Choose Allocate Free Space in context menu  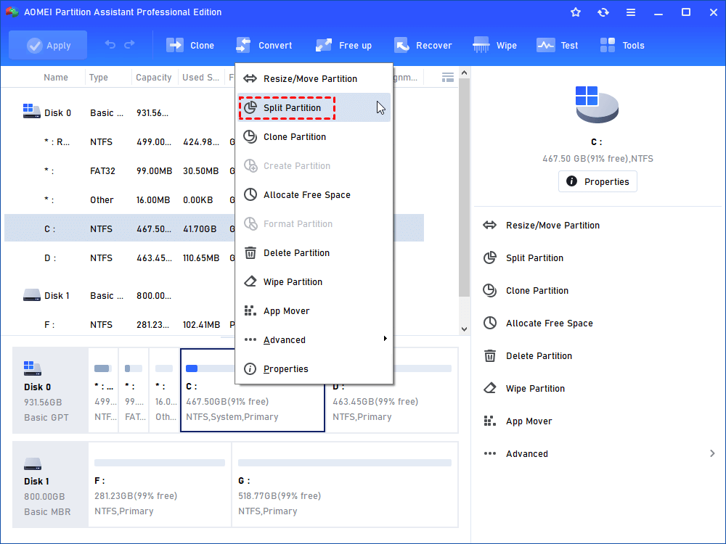tap(314, 194)
